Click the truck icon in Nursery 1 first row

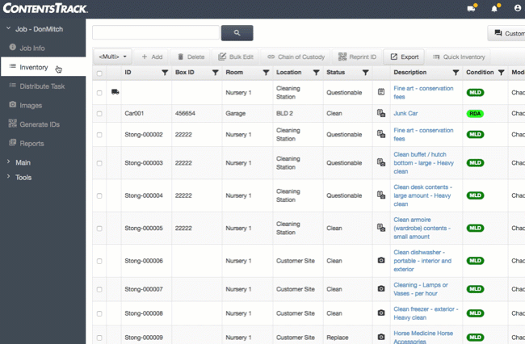115,92
